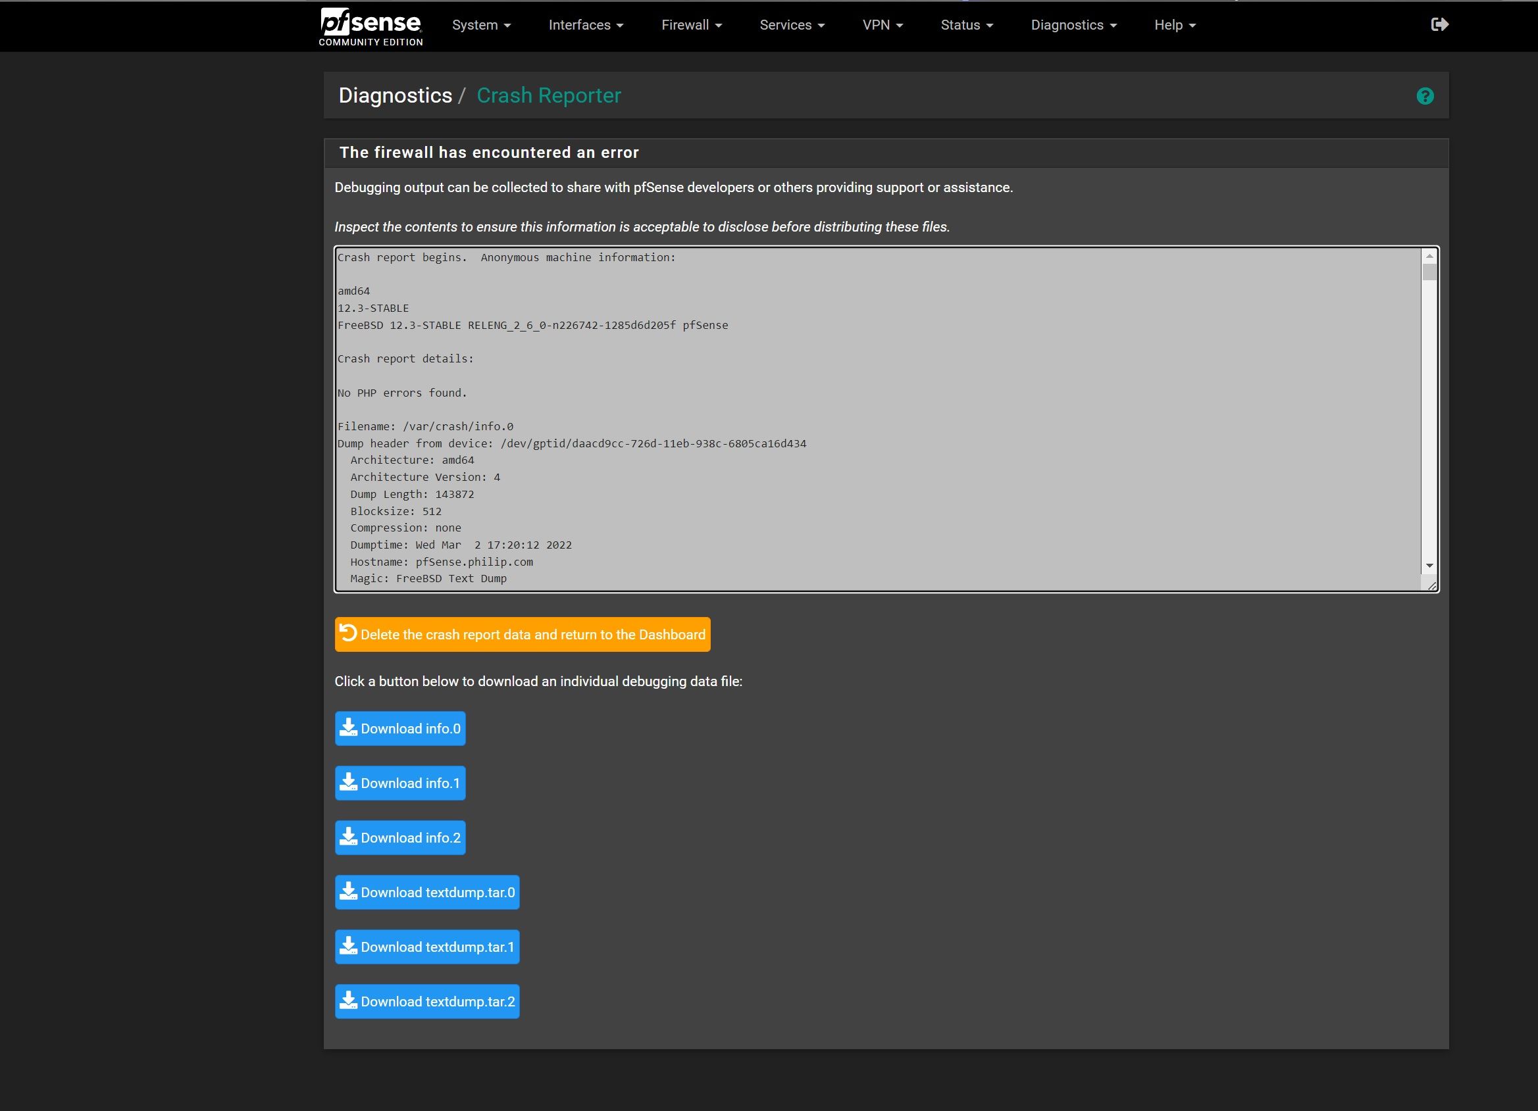Open help via the green question mark icon
Image resolution: width=1538 pixels, height=1111 pixels.
(x=1425, y=95)
